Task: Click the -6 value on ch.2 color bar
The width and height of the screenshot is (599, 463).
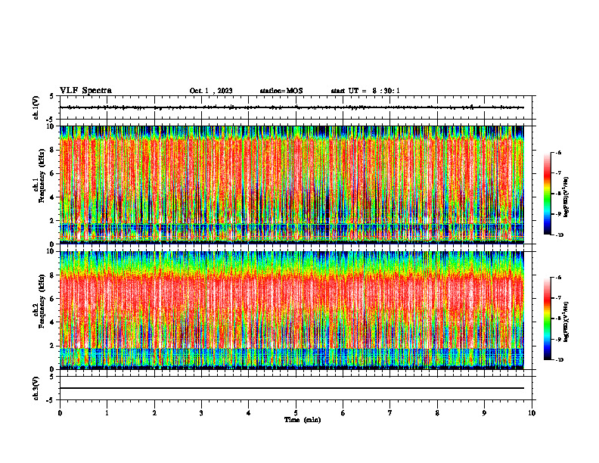Action: (x=558, y=278)
